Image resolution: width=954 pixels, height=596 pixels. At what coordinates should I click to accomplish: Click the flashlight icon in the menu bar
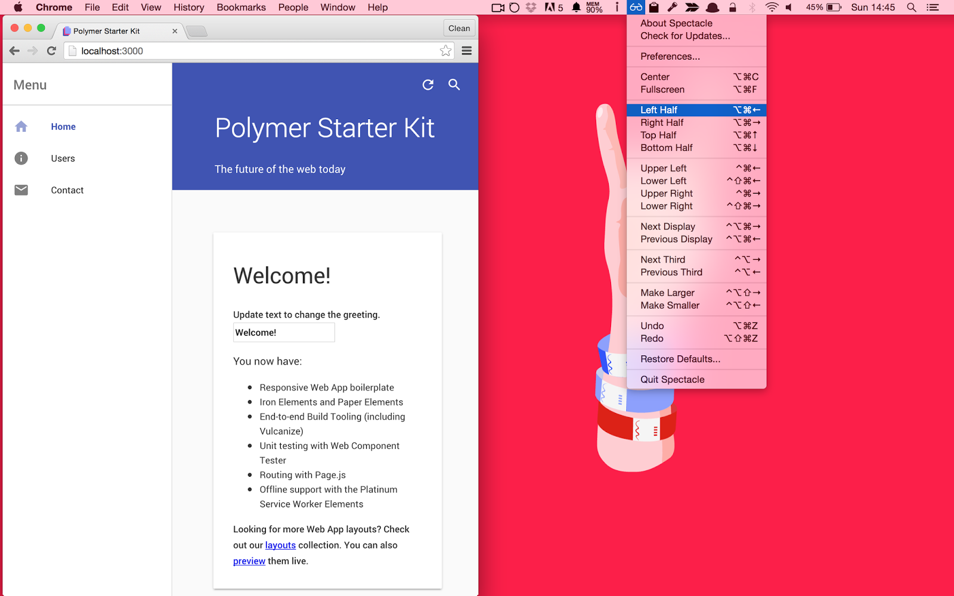(x=673, y=7)
